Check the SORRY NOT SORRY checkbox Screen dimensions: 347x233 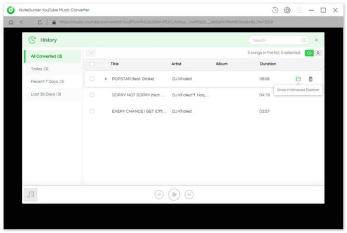(x=92, y=95)
